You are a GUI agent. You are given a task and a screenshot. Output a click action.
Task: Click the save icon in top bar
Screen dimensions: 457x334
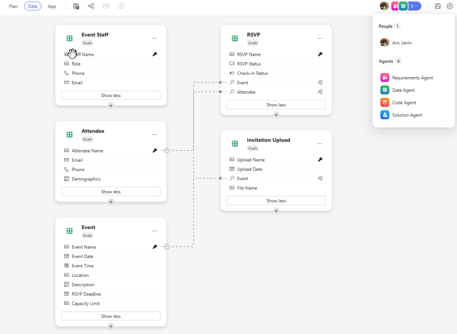438,6
